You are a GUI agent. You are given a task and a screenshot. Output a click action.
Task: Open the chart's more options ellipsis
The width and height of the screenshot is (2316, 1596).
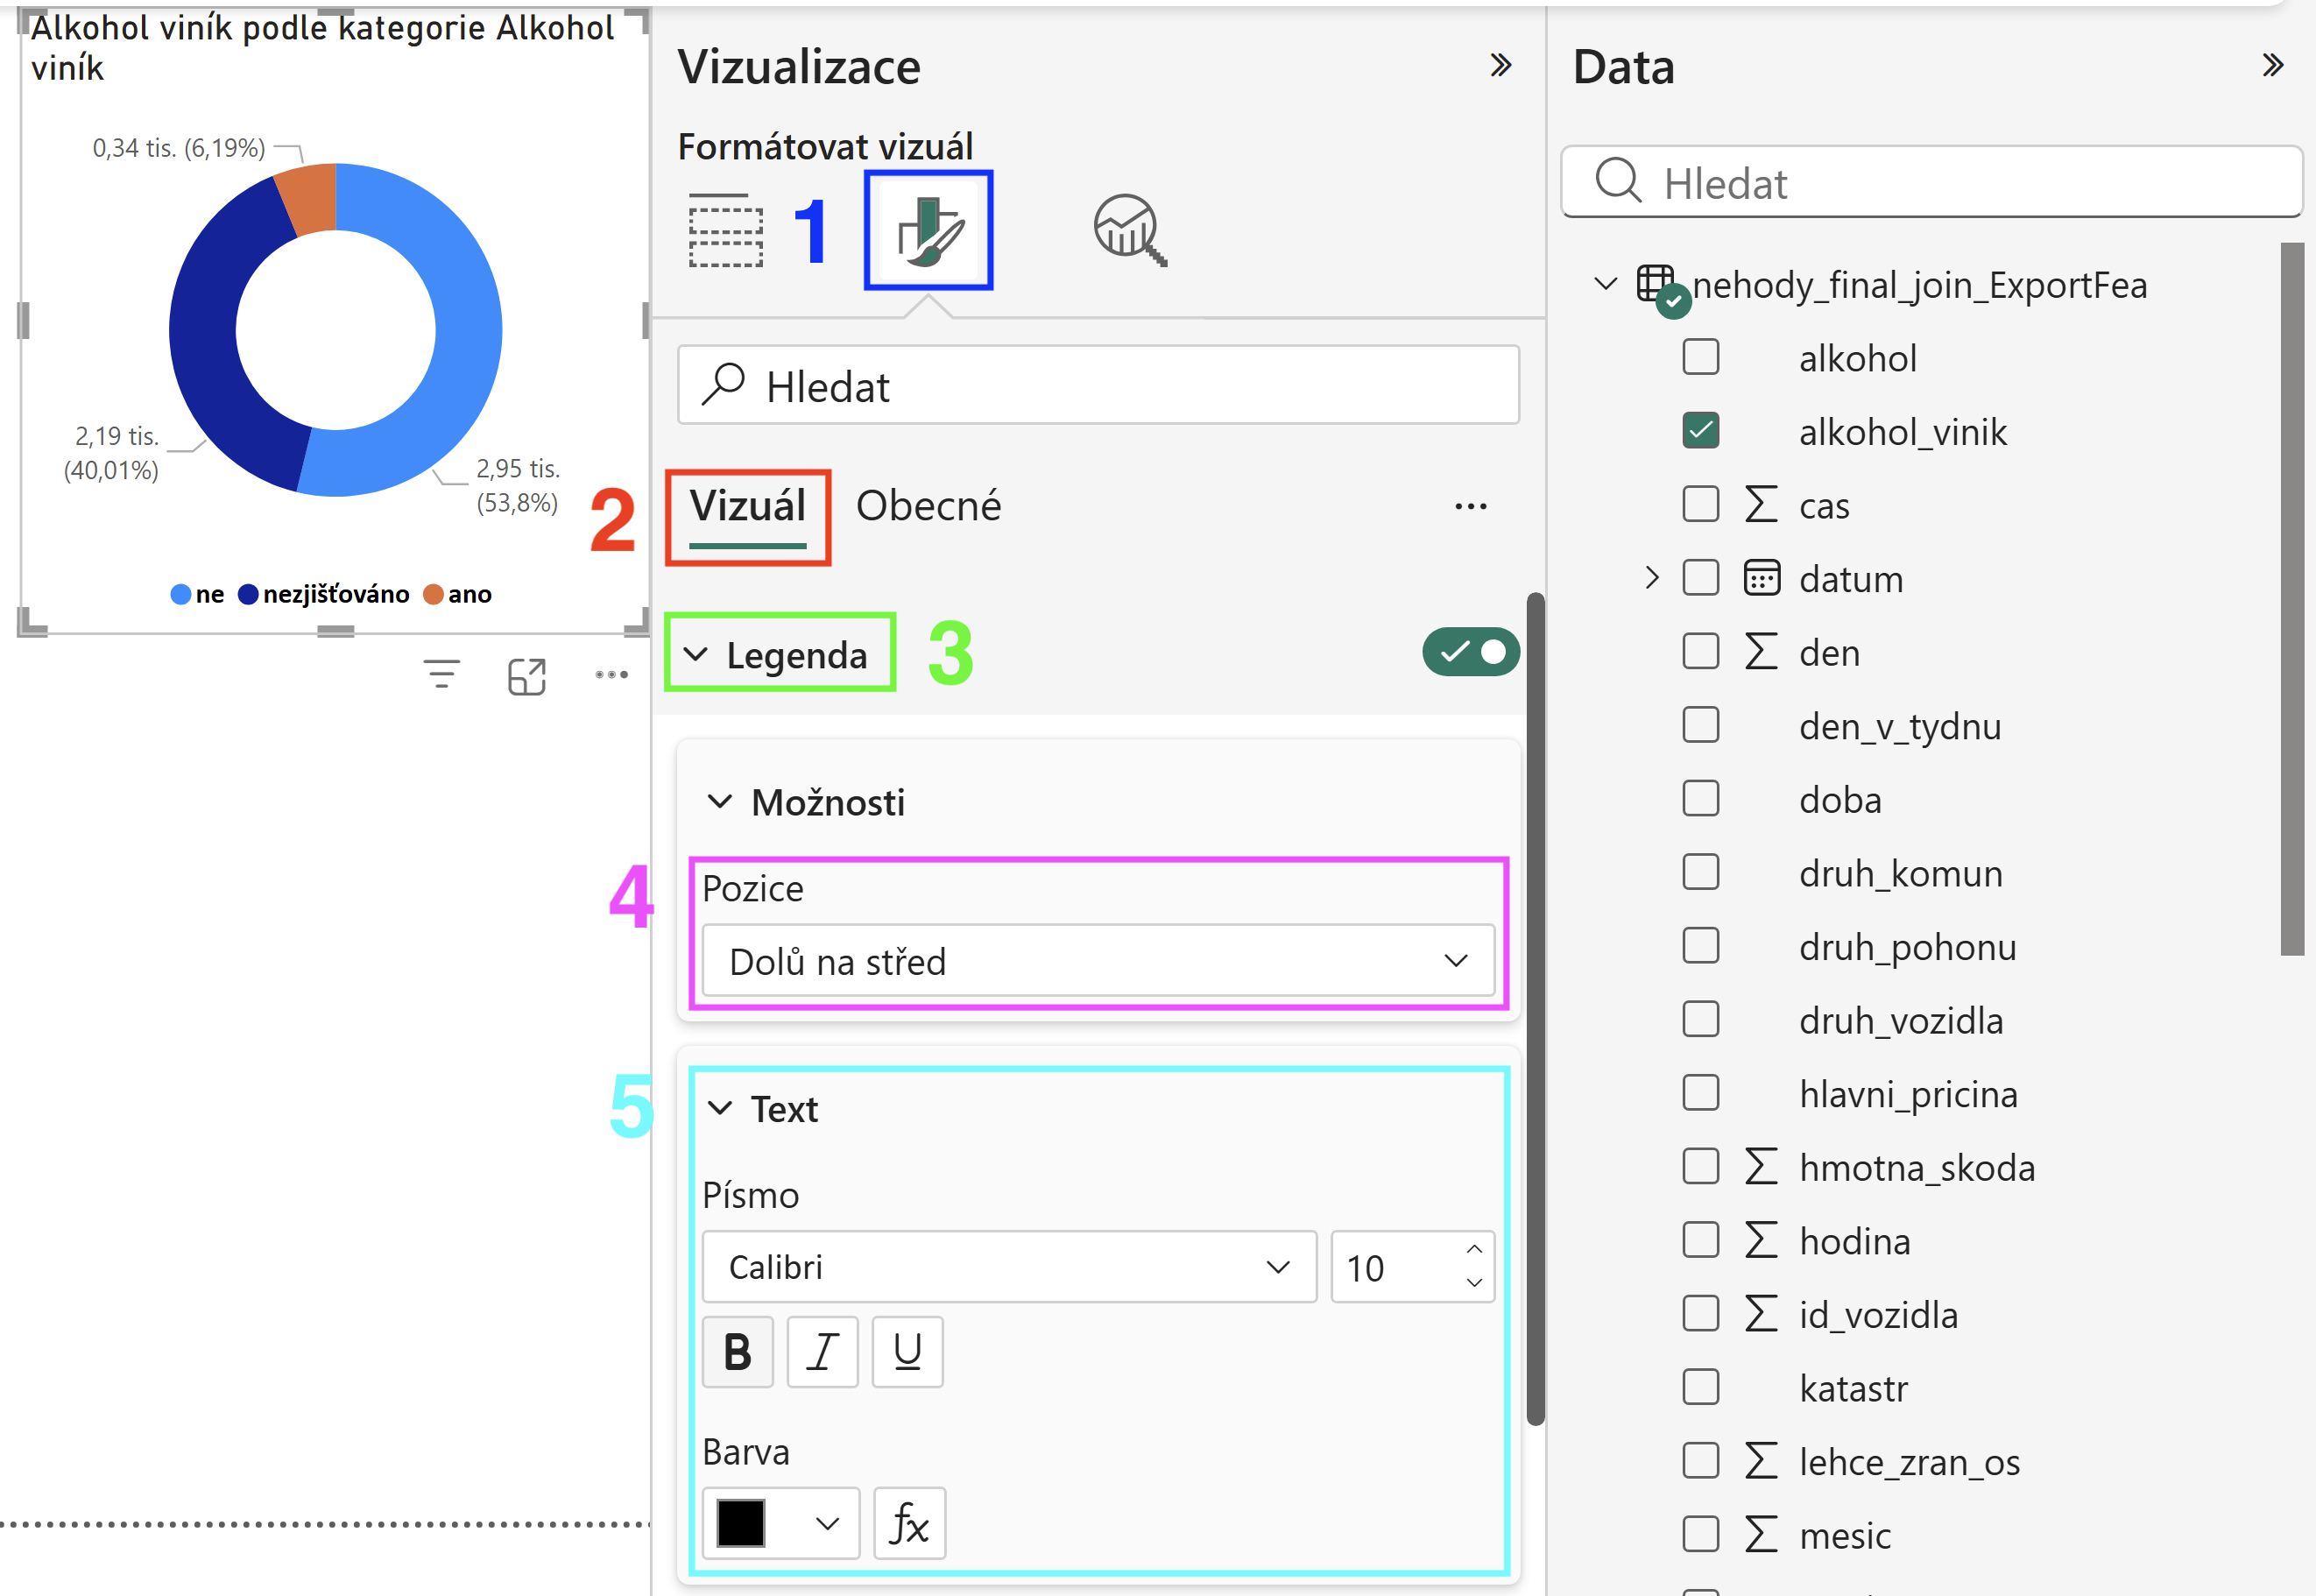[x=611, y=675]
